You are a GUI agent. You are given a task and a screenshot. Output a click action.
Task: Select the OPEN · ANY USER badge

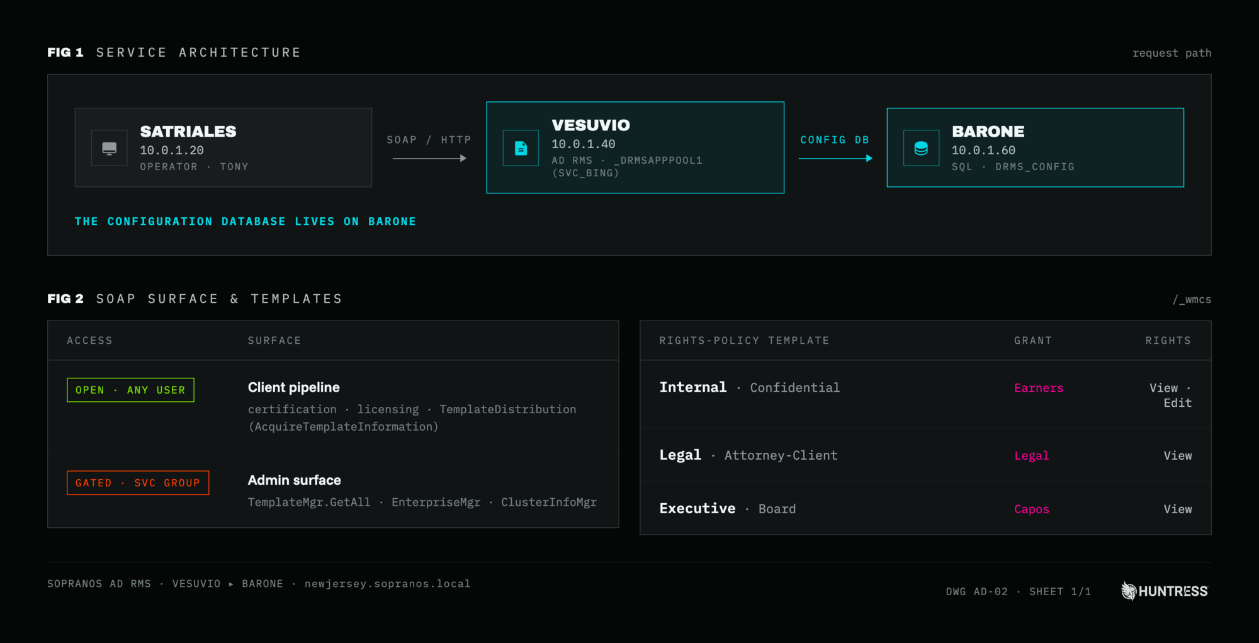click(x=130, y=390)
